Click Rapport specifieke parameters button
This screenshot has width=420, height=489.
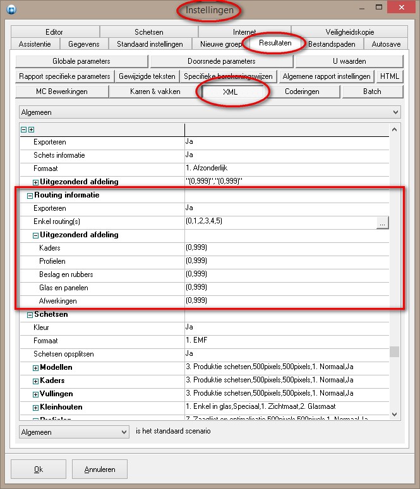point(64,76)
